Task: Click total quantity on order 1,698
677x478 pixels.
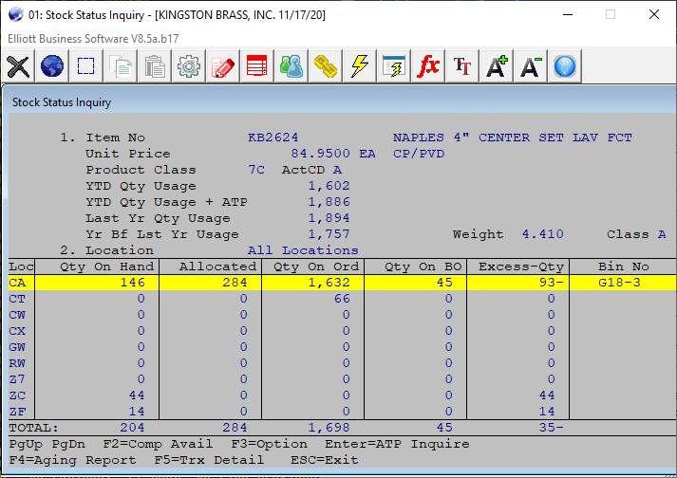Action: [329, 428]
